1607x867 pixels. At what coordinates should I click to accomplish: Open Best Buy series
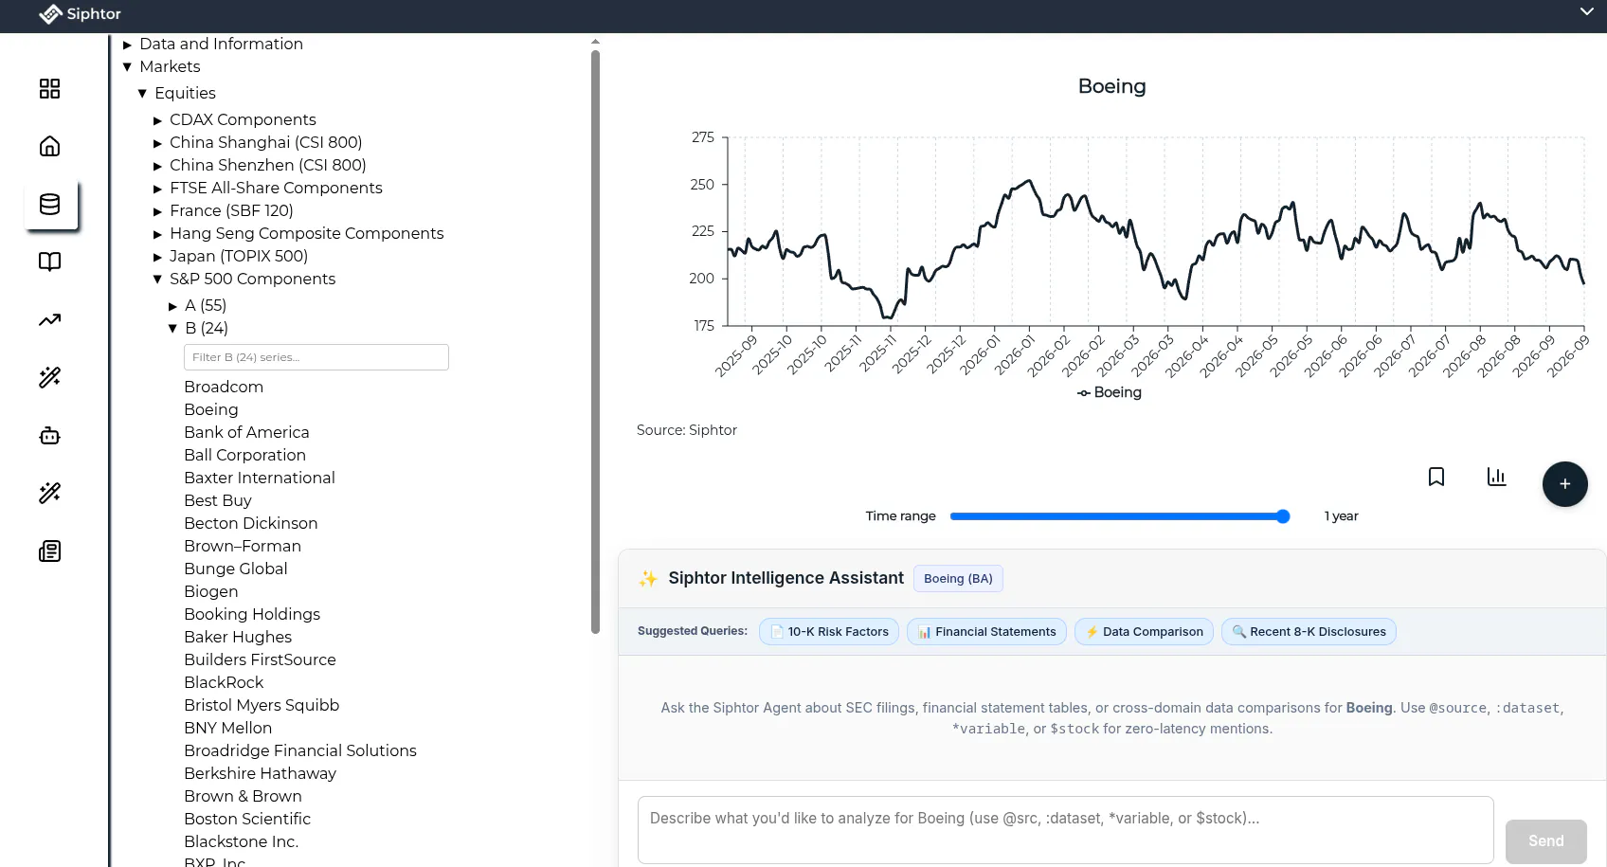click(218, 500)
